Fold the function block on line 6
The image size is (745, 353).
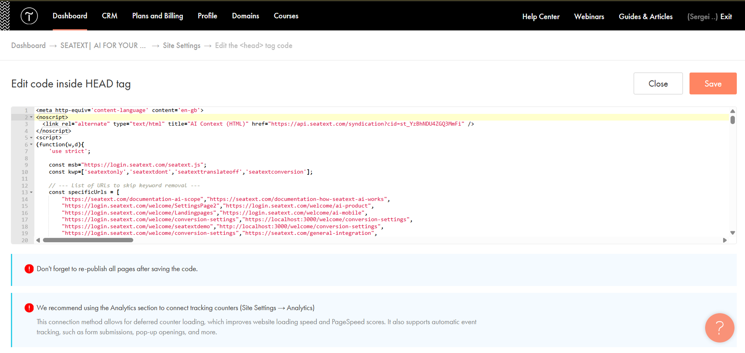coord(31,145)
